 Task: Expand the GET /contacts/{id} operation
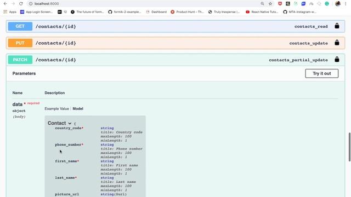[x=175, y=26]
